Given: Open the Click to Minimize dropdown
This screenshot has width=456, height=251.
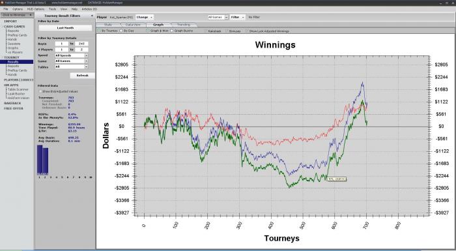Looking at the screenshot, I should point(17,15).
